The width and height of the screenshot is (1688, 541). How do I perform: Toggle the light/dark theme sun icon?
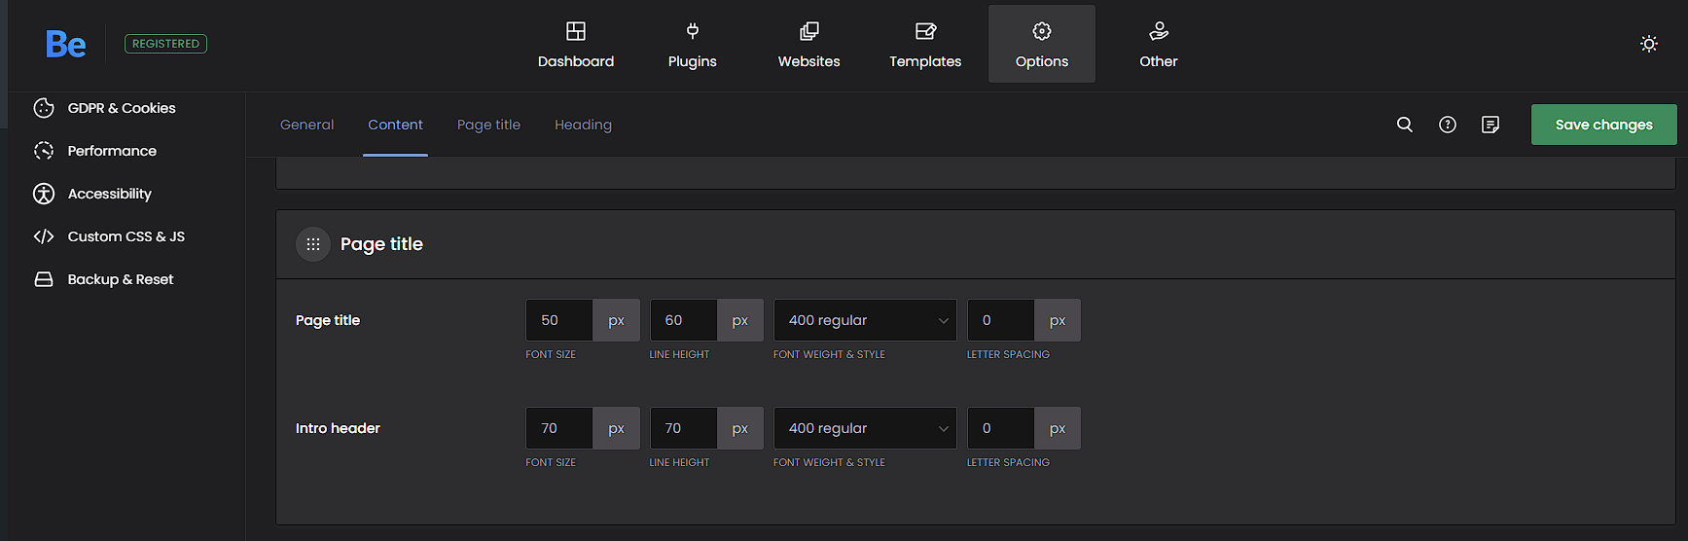[x=1648, y=44]
